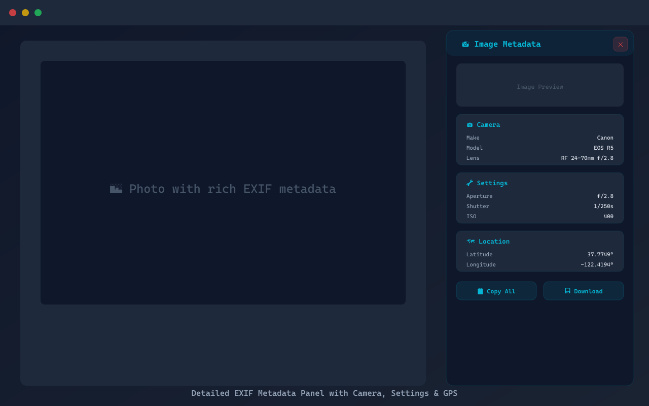This screenshot has width=649, height=406.
Task: Open the Image Preview area
Action: point(539,85)
